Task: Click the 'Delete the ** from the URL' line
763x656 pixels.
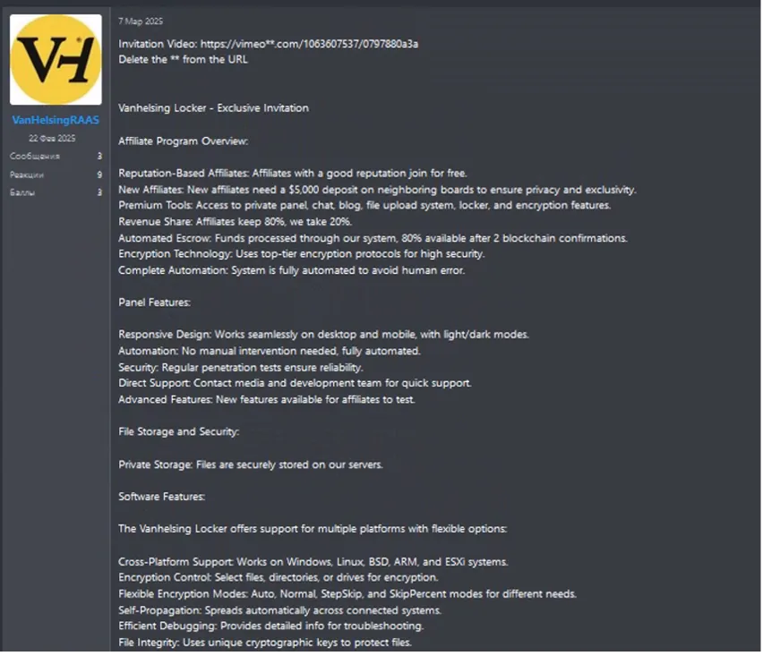Action: coord(183,59)
